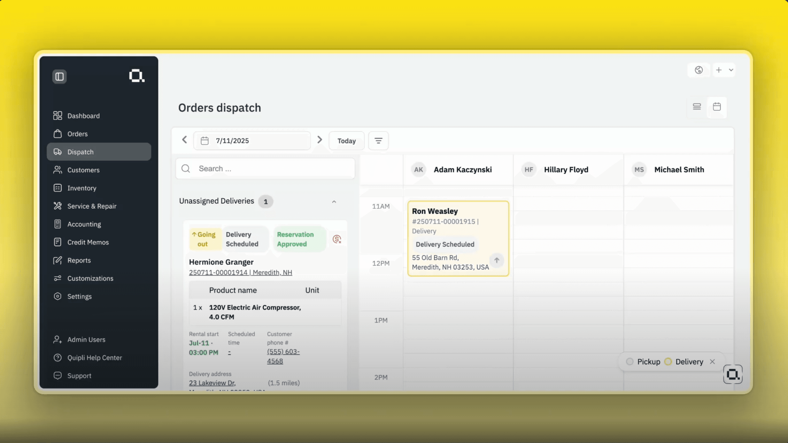Click the globe icon in top bar
Screen dimensions: 788x443
click(x=699, y=70)
